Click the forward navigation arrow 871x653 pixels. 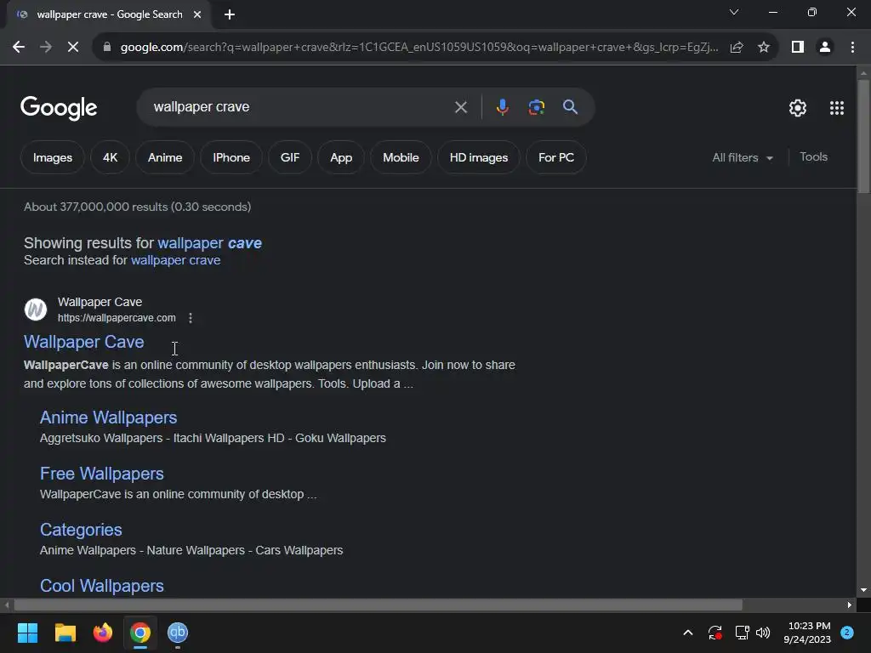click(46, 48)
